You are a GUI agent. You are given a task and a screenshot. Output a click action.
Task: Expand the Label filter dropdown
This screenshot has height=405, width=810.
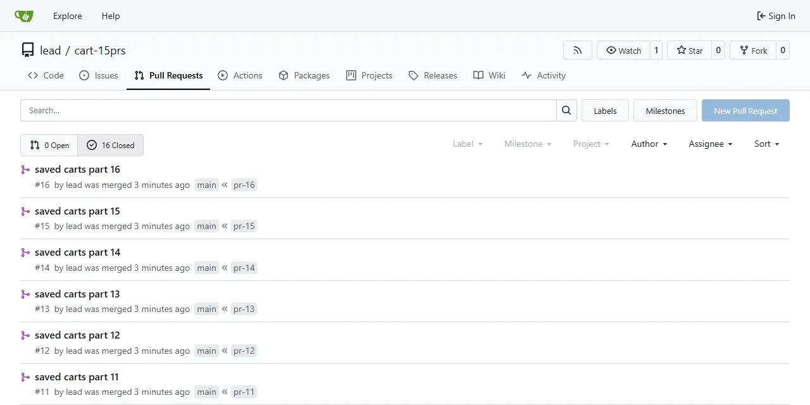pyautogui.click(x=468, y=144)
